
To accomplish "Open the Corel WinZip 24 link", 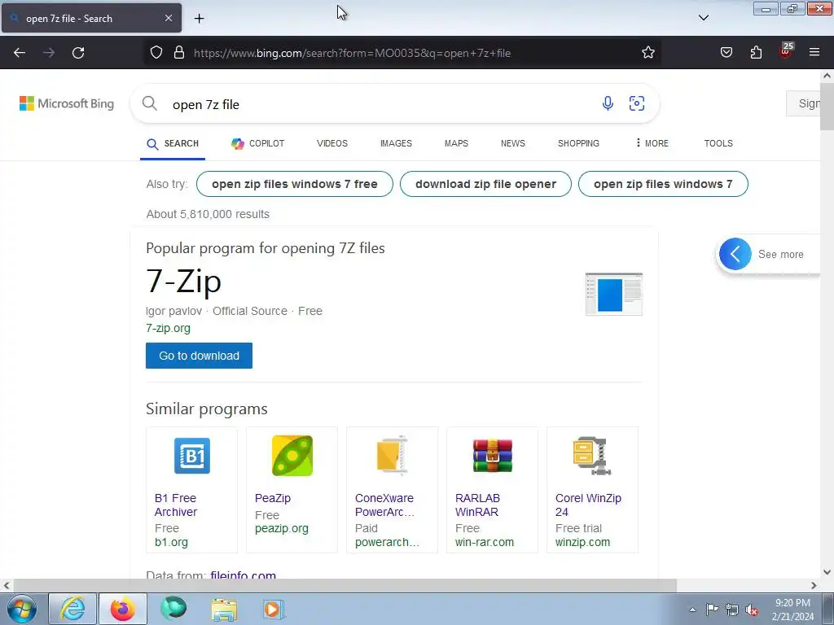I will [588, 505].
